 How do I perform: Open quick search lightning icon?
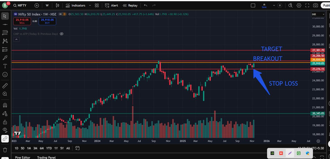coord(291,6)
